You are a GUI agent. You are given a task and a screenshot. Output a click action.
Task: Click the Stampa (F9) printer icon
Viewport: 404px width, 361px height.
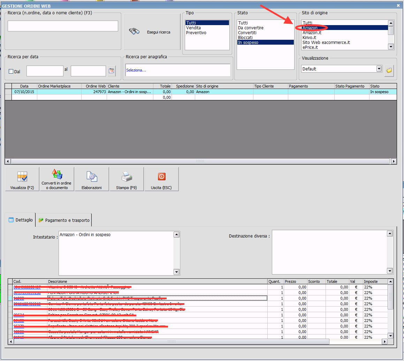click(127, 176)
